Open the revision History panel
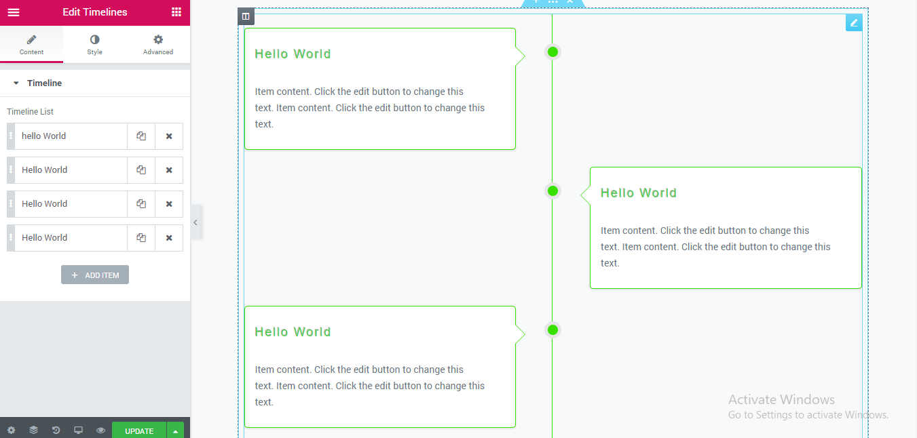This screenshot has height=438, width=917. [56, 429]
